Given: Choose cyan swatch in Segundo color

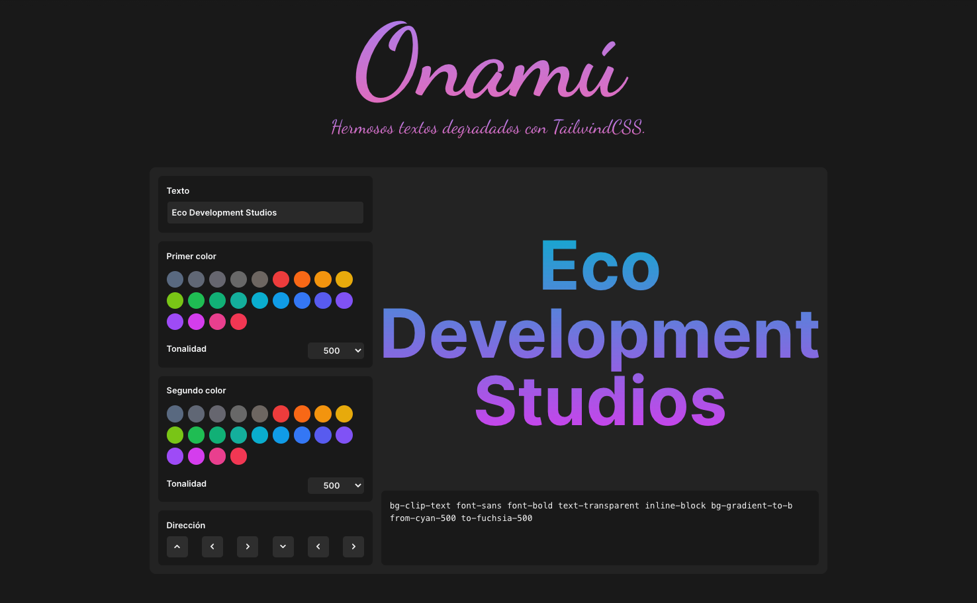Looking at the screenshot, I should pos(259,435).
